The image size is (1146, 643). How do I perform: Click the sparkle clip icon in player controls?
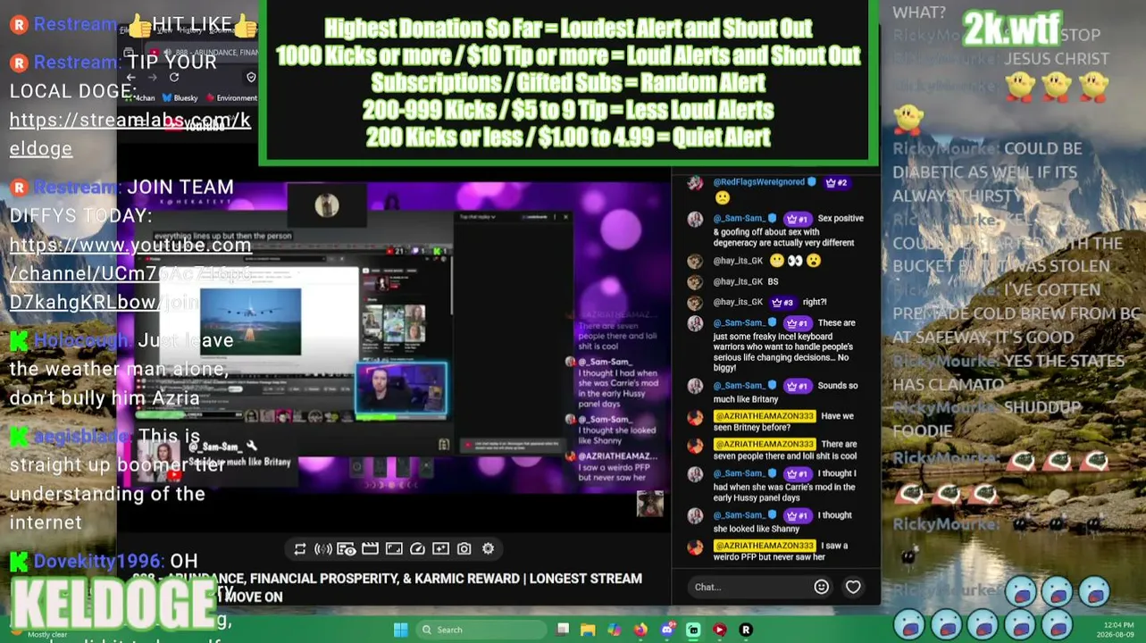pyautogui.click(x=440, y=549)
